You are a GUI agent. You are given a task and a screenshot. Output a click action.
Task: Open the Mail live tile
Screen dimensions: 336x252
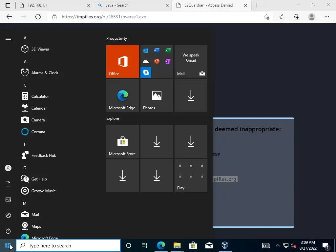coord(191,61)
